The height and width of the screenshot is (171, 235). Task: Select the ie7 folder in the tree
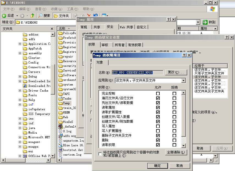coord(31,104)
